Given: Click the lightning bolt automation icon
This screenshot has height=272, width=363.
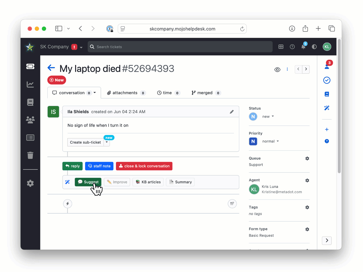Looking at the screenshot, I should [68, 204].
